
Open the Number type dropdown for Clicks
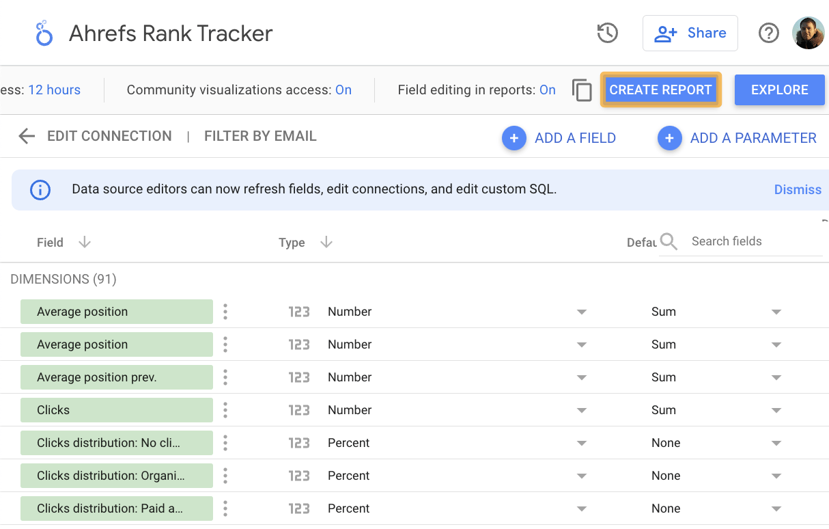pyautogui.click(x=581, y=409)
